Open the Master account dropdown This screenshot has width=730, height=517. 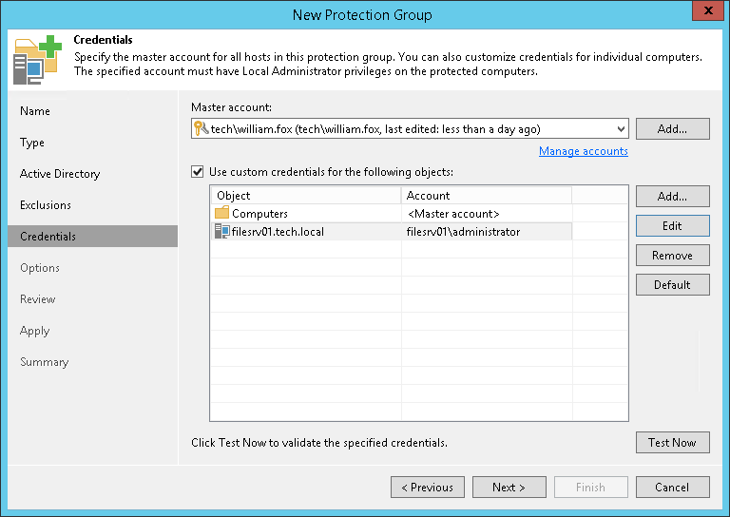[621, 129]
